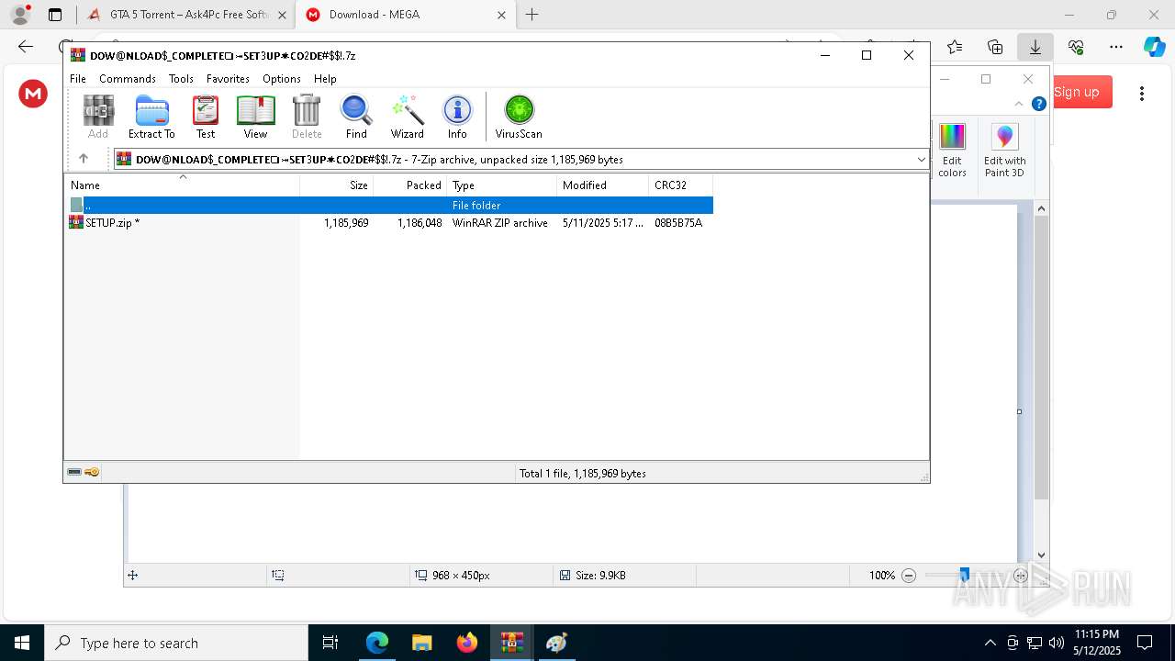Click the Sign up button on MEGA
The width and height of the screenshot is (1175, 661).
pos(1076,92)
